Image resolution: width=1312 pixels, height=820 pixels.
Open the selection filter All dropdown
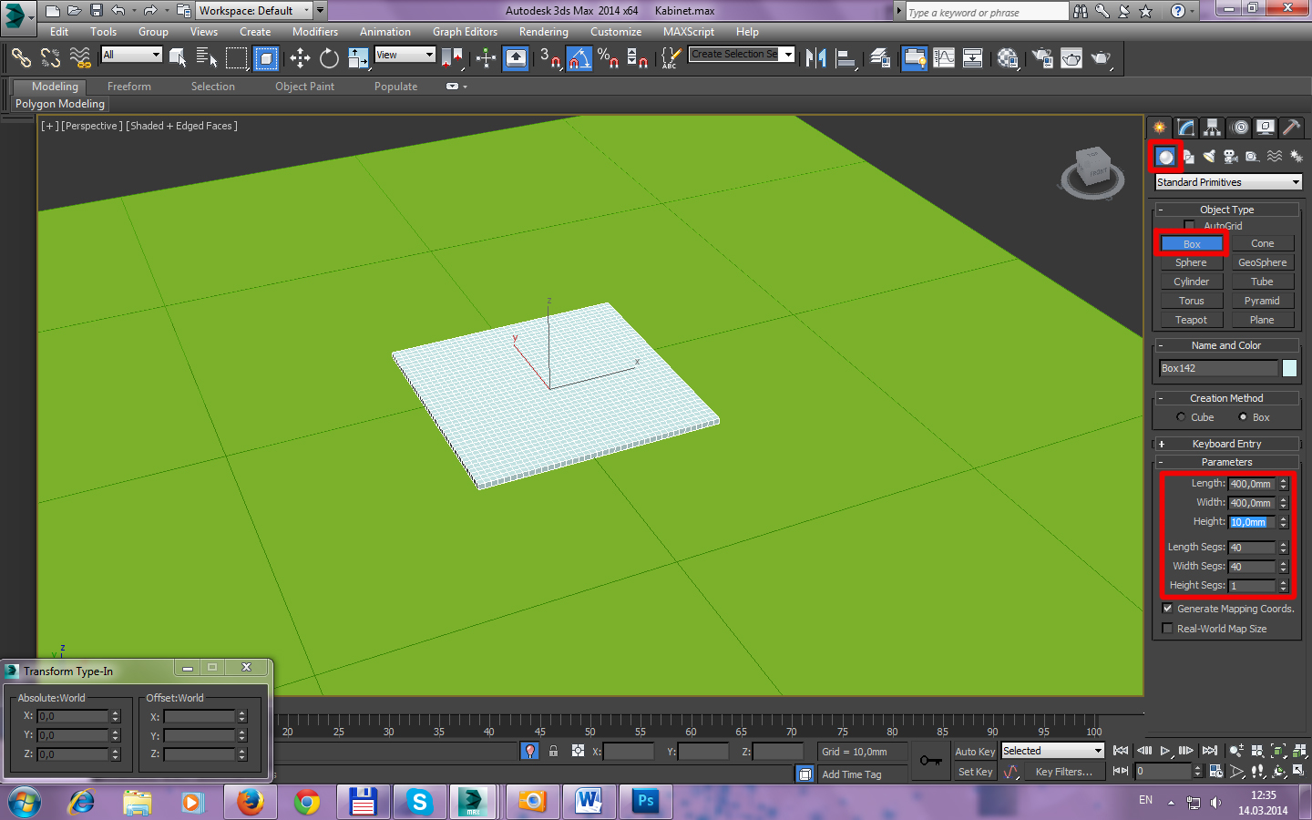131,55
